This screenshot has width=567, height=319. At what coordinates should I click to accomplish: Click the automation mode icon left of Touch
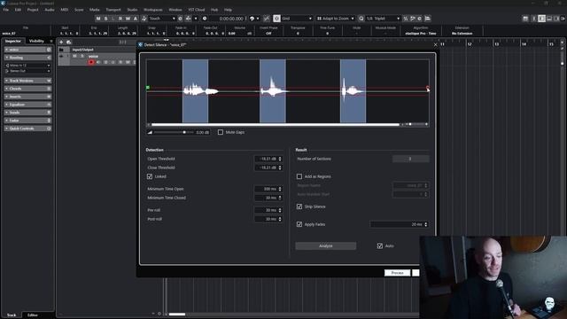coord(144,19)
